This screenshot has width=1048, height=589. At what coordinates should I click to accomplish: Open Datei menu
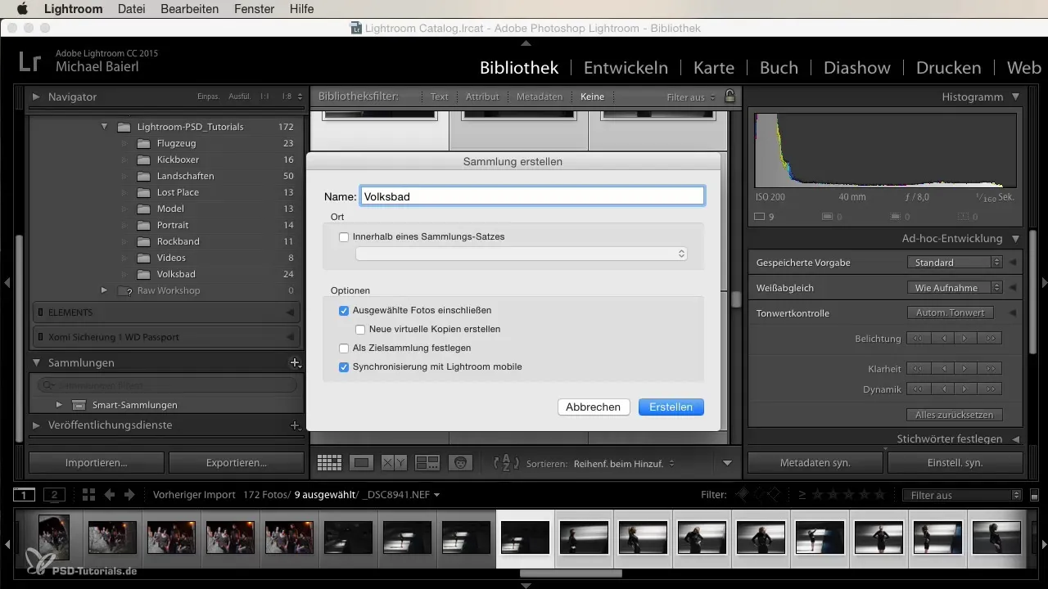point(133,9)
